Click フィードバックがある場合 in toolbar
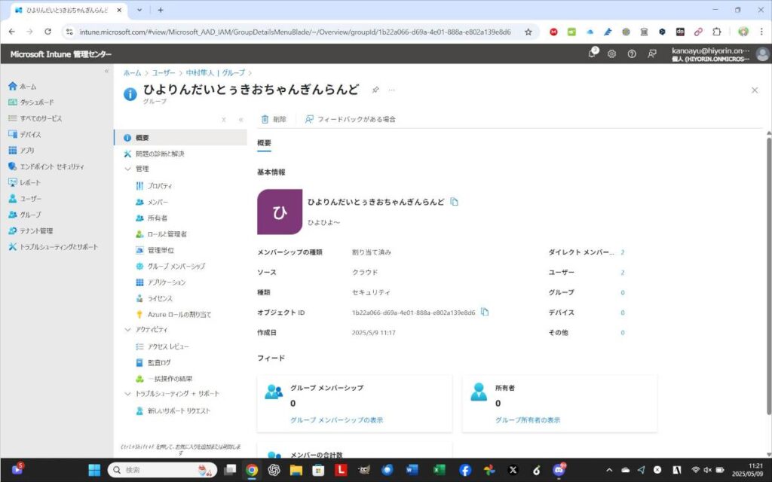Screen dimensions: 772x482 tap(350, 119)
